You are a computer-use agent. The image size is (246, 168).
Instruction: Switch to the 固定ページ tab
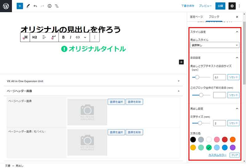pyautogui.click(x=196, y=17)
